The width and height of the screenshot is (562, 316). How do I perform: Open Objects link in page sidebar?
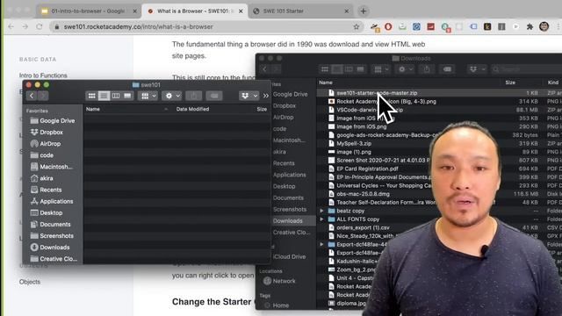30,282
